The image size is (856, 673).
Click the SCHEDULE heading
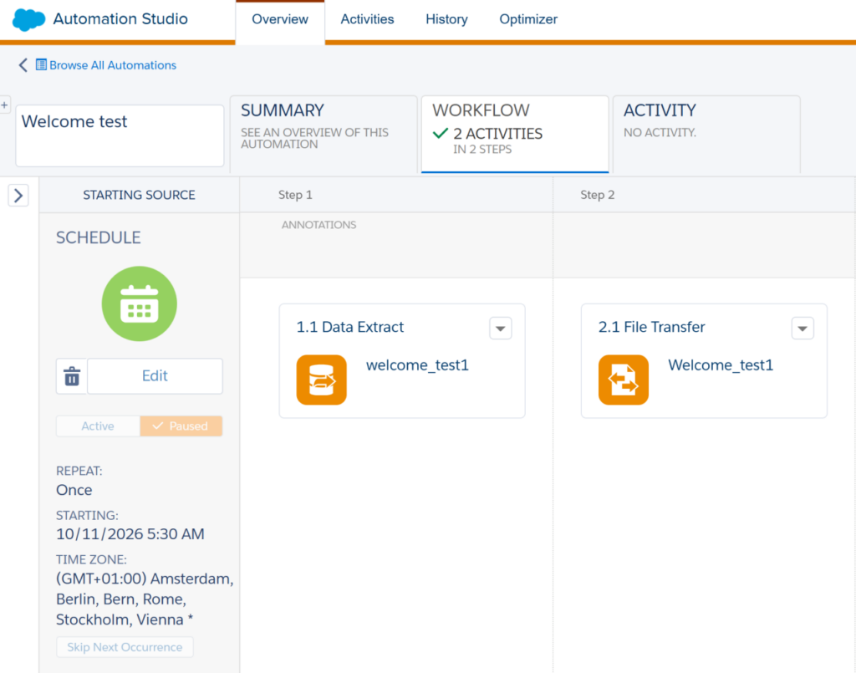coord(99,237)
